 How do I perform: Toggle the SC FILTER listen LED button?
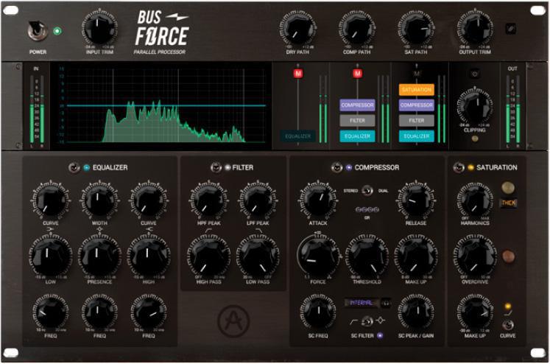380,335
